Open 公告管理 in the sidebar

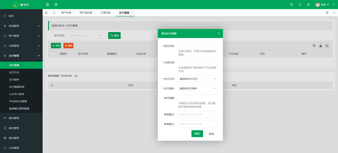point(21,148)
